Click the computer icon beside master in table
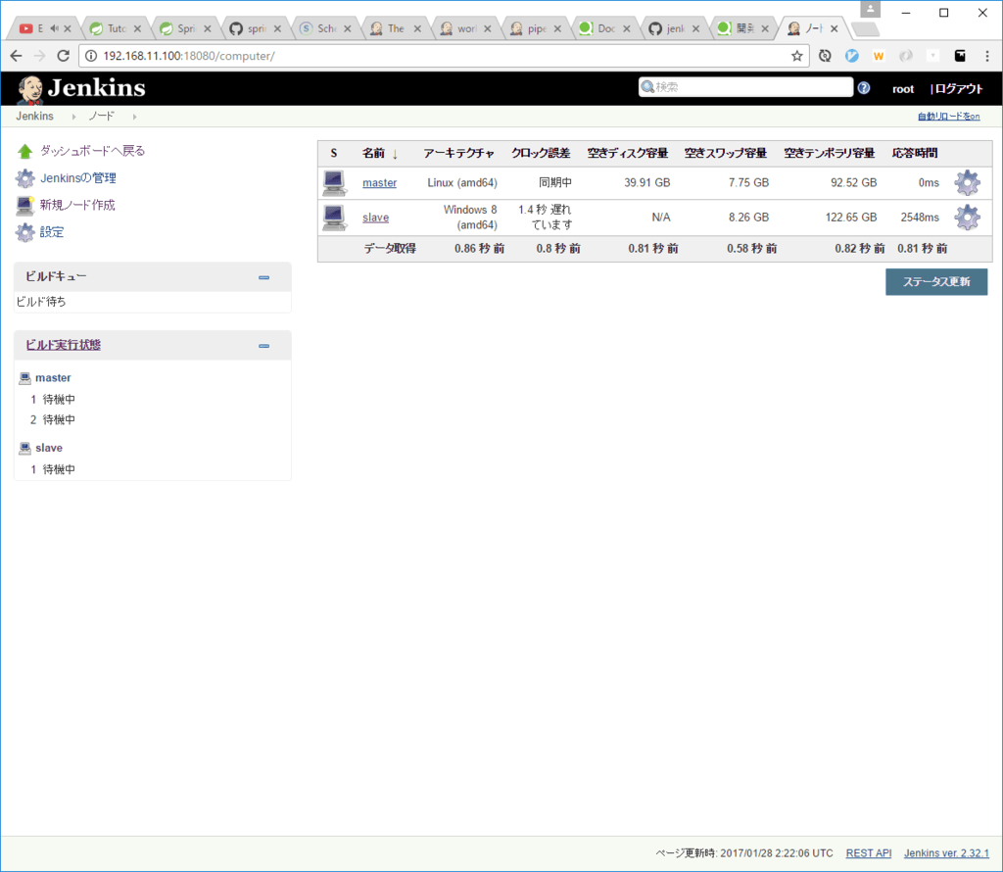The width and height of the screenshot is (1003, 872). point(335,183)
